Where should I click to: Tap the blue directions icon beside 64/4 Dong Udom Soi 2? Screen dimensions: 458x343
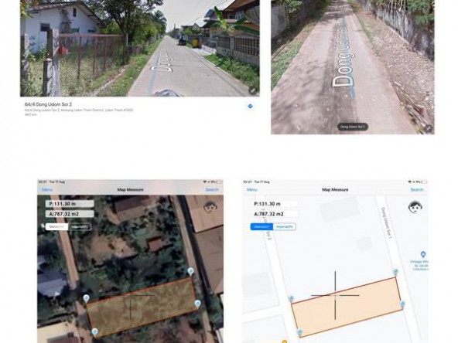(251, 106)
